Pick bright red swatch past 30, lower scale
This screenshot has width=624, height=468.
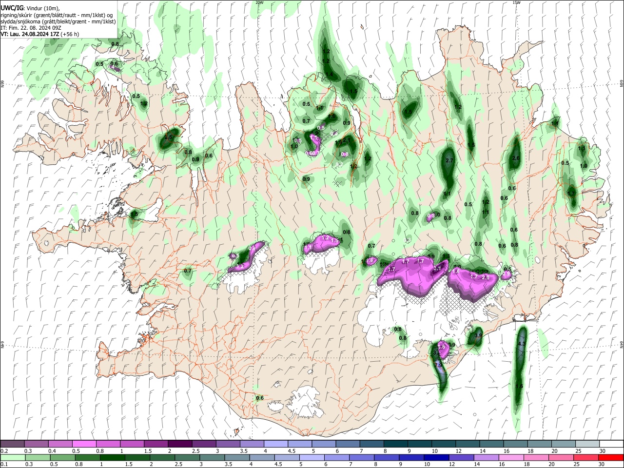click(x=611, y=457)
